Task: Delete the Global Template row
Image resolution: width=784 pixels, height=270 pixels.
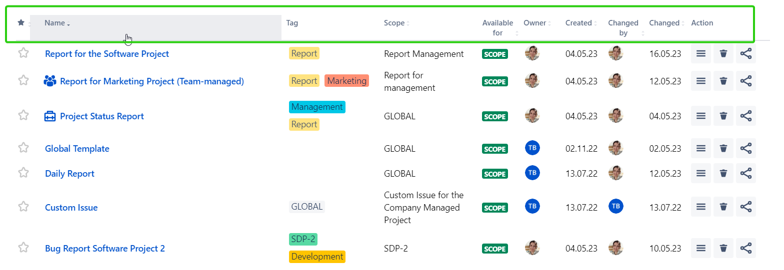Action: point(723,149)
